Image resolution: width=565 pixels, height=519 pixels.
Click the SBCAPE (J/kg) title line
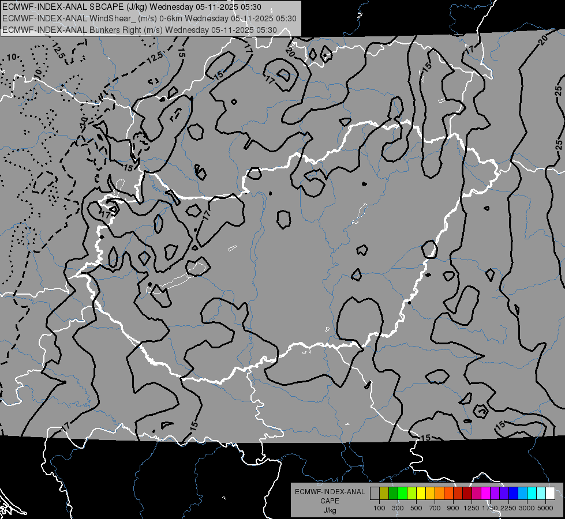(132, 7)
